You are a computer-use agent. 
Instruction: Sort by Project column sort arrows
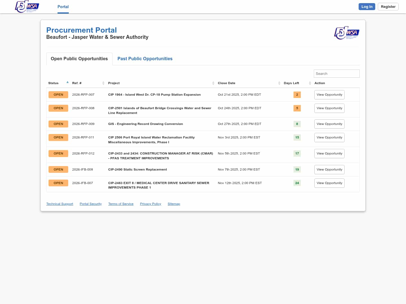[x=213, y=83]
